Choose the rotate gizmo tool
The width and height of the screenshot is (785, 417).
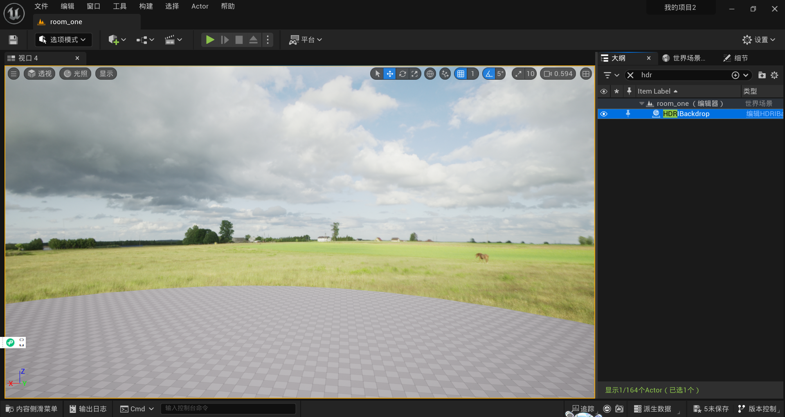click(x=403, y=74)
